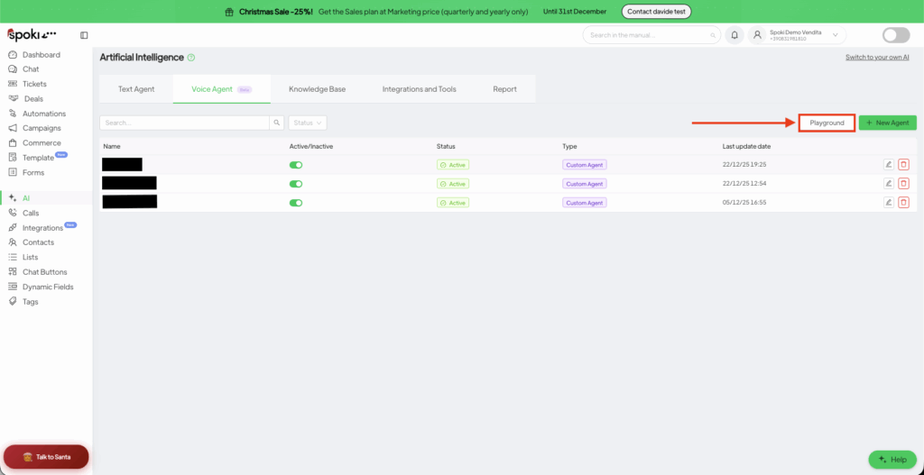Screen dimensions: 924x475
Task: Click the notification bell icon
Action: pos(735,35)
